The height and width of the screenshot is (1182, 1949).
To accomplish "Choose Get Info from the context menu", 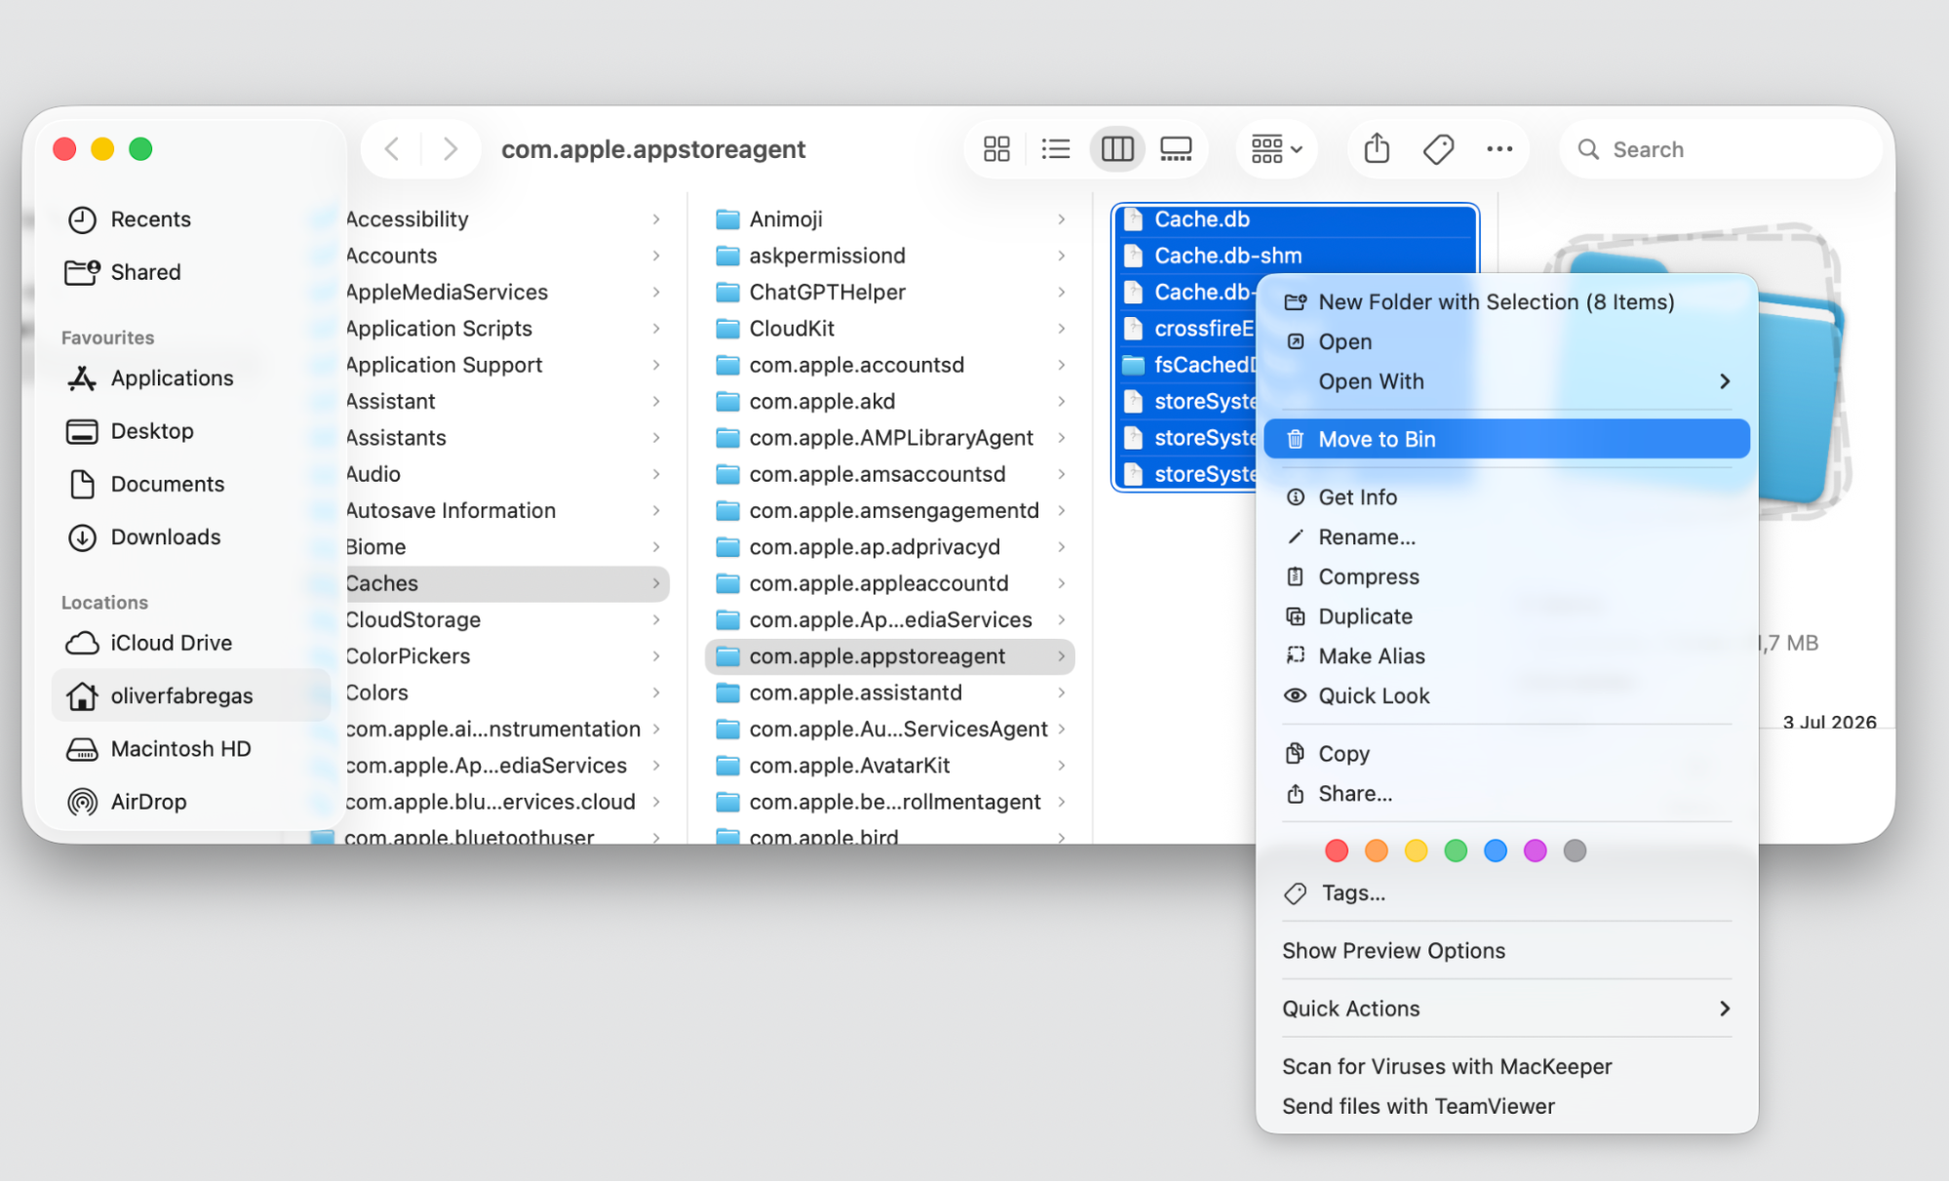I will tap(1506, 497).
